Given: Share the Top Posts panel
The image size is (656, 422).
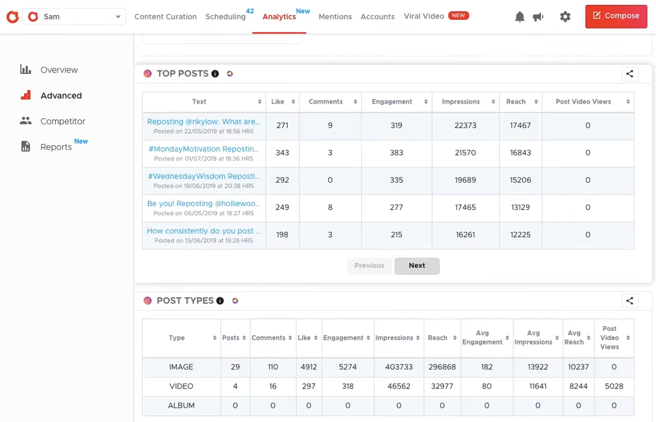Looking at the screenshot, I should pyautogui.click(x=630, y=73).
